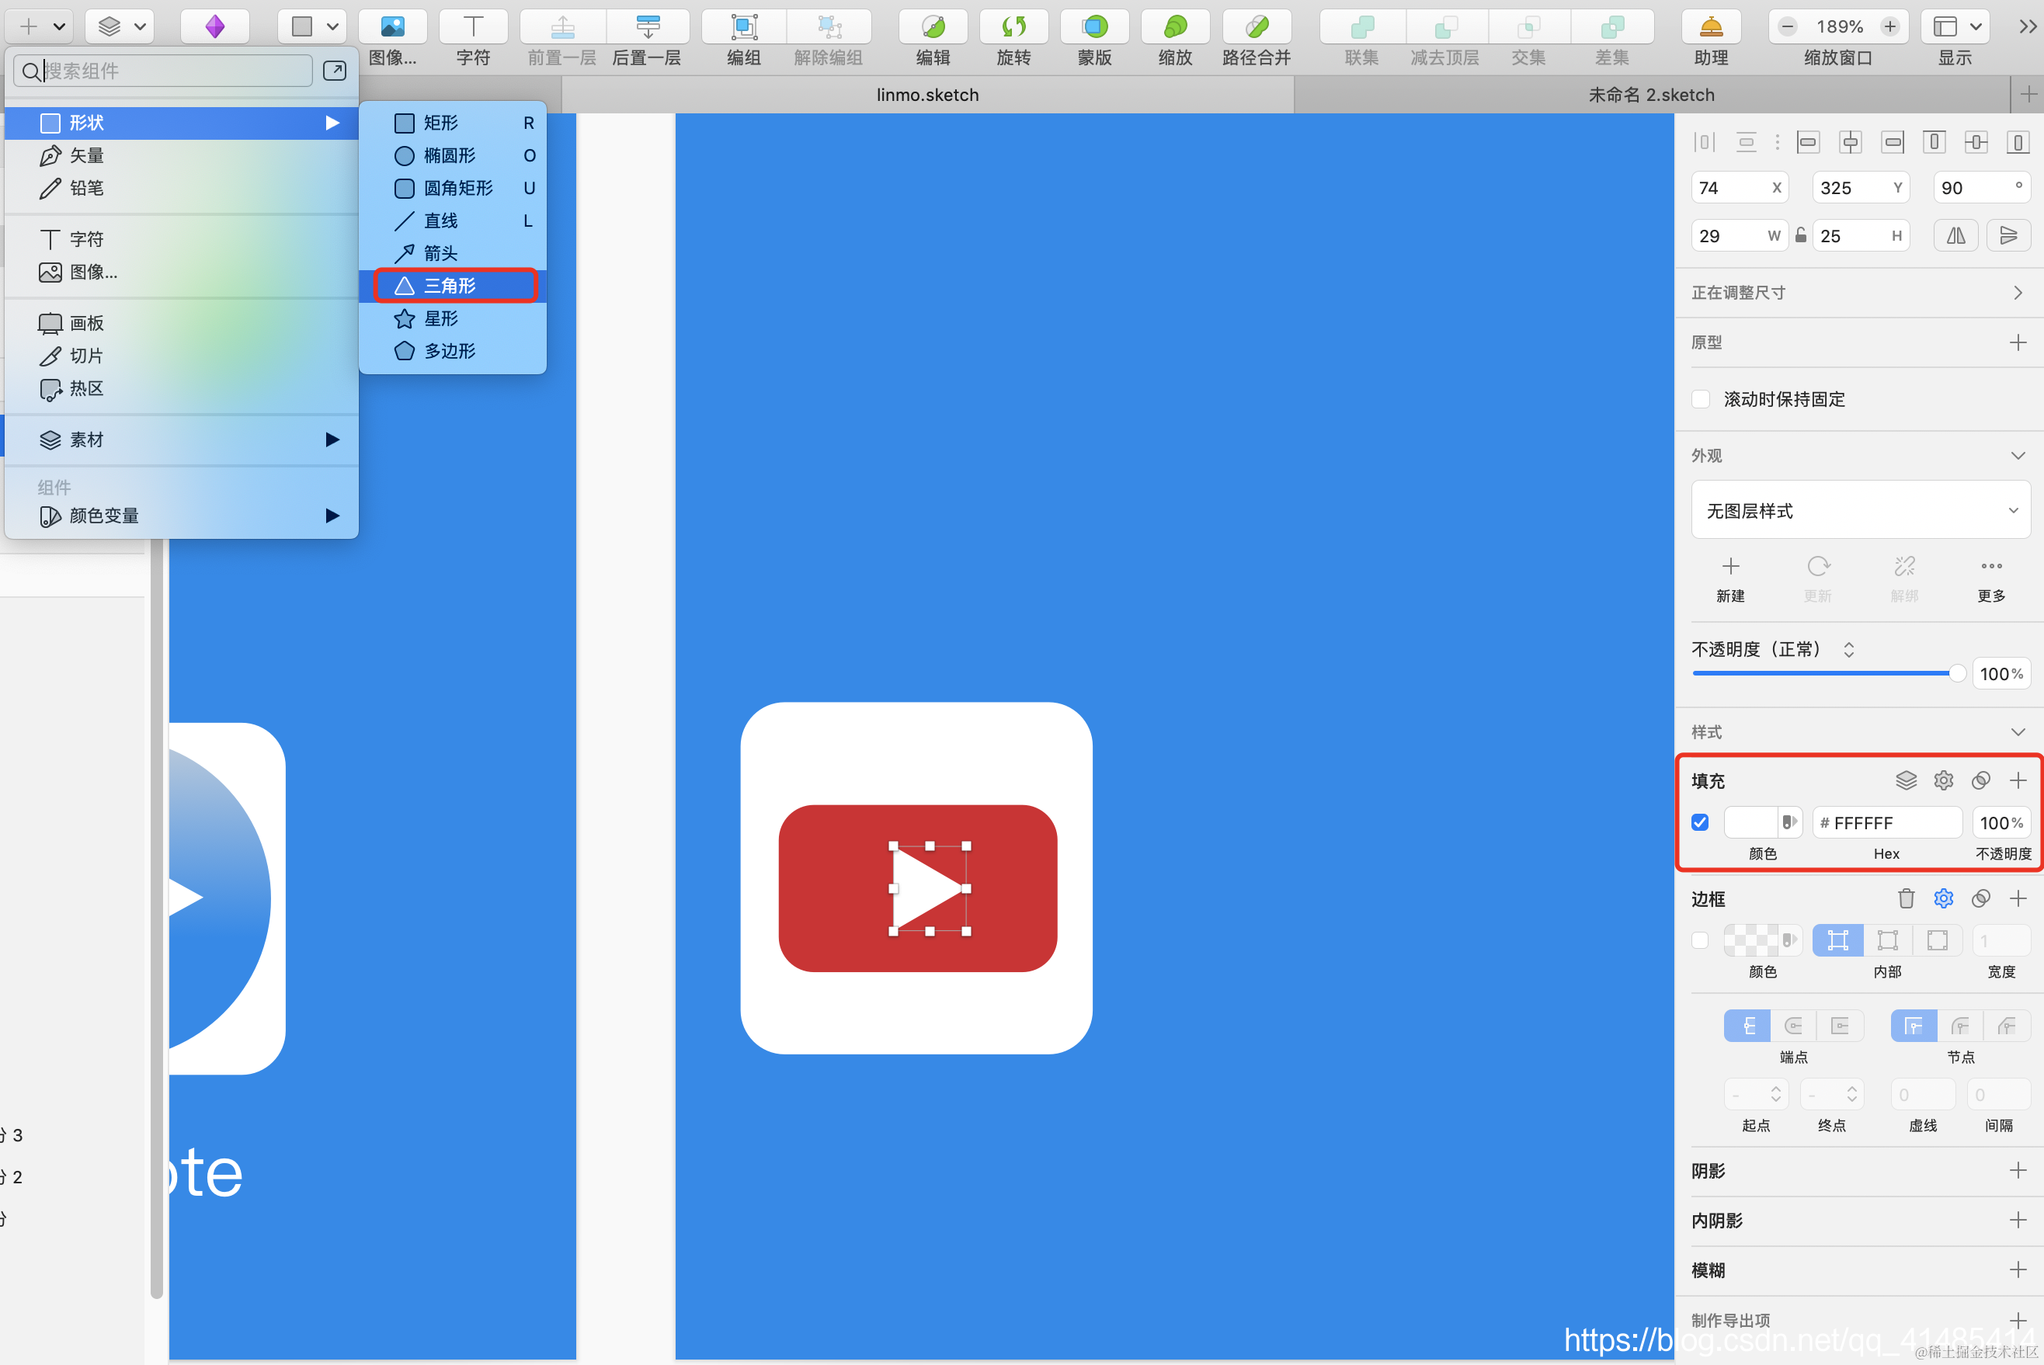Click the border trash delete icon

[x=1906, y=898]
